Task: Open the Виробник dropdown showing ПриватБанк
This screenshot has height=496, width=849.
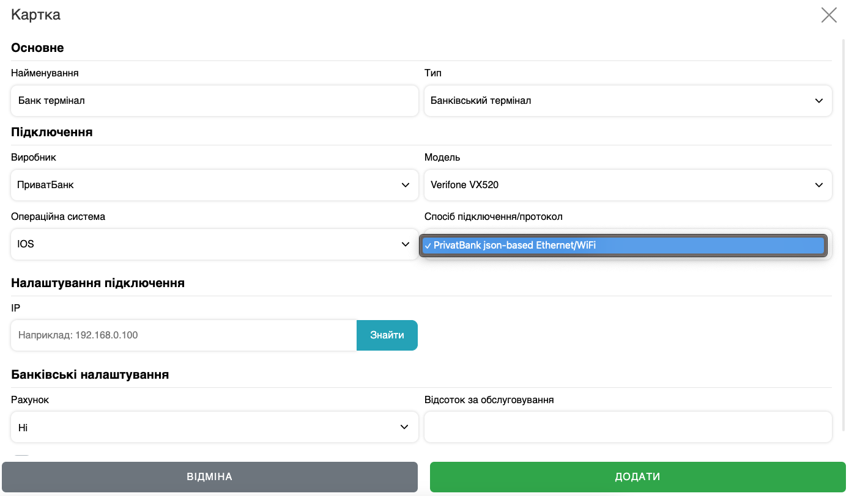Action: click(214, 185)
